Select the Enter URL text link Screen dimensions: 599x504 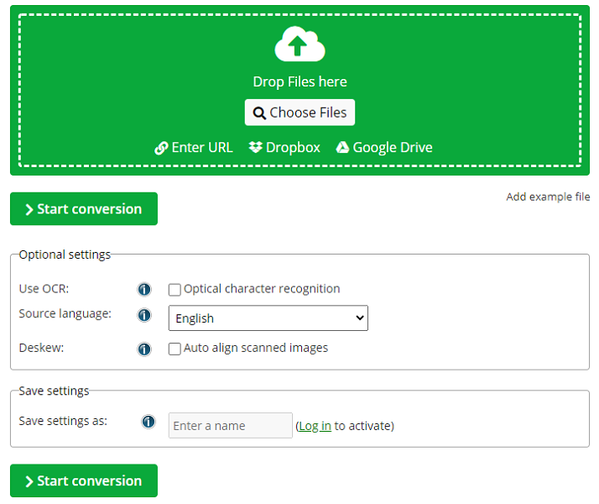[x=202, y=148]
